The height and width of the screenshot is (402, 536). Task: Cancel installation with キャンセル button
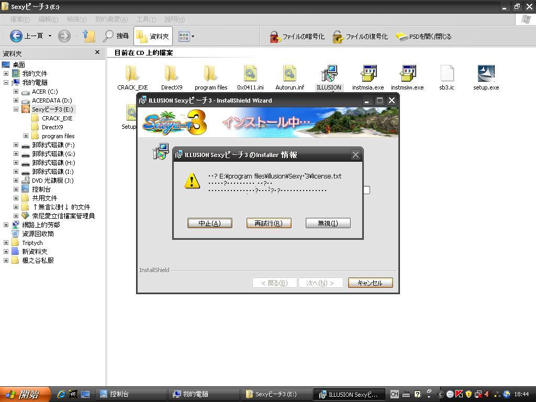tap(370, 283)
